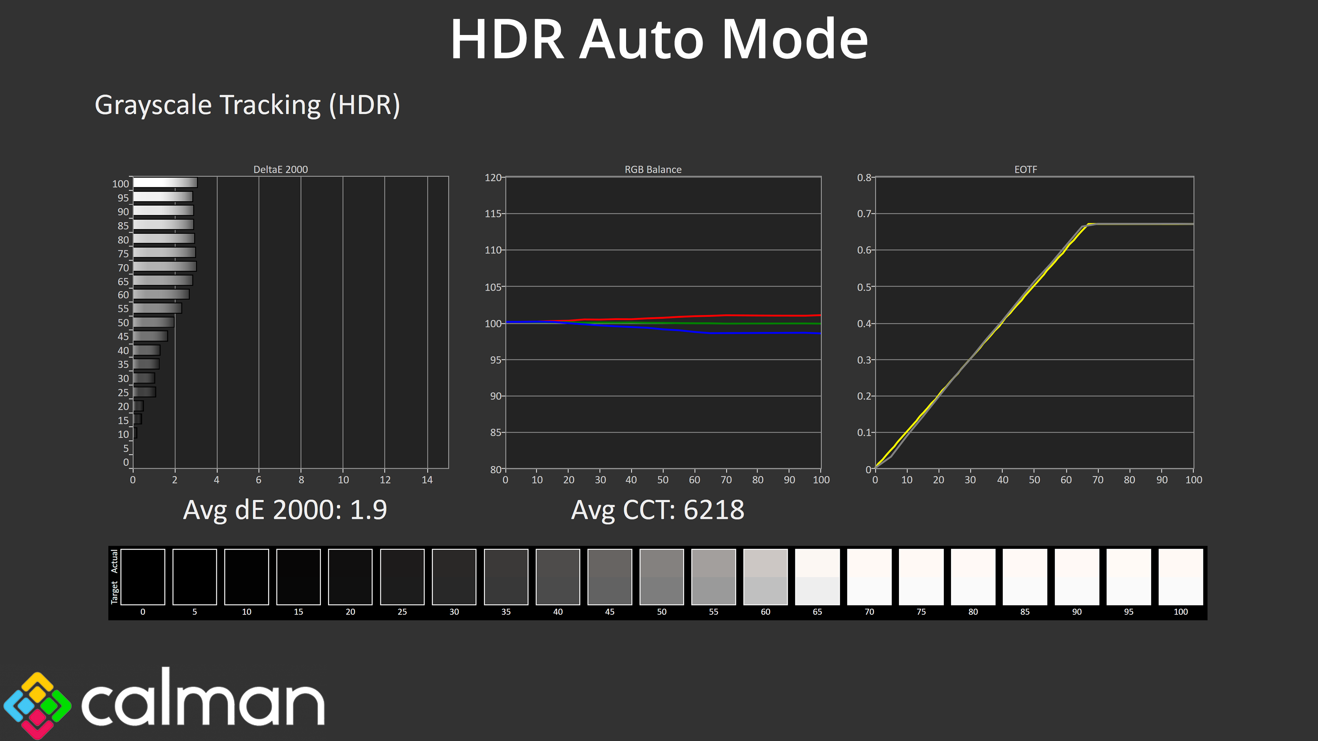The image size is (1318, 741).
Task: Click the Avg CCT 6218 readout
Action: (x=658, y=510)
